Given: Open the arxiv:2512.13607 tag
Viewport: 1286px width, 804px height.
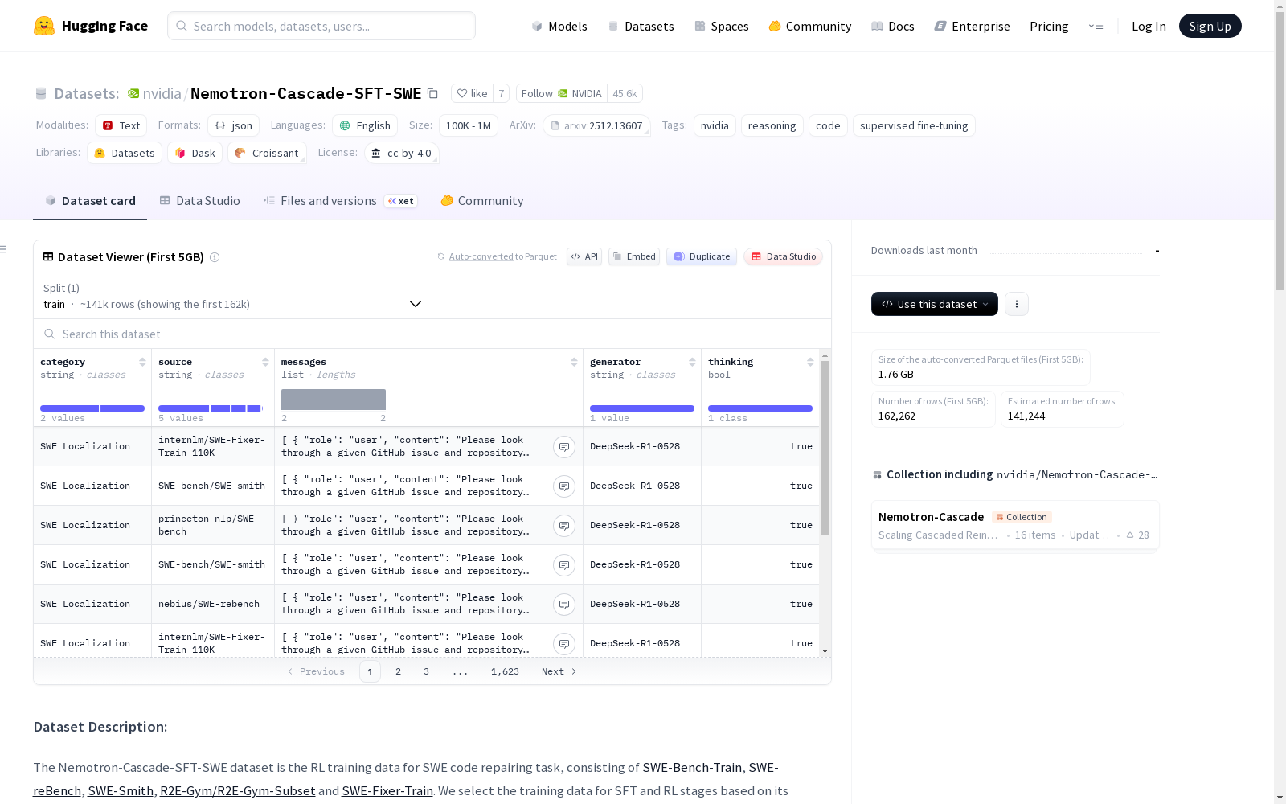Looking at the screenshot, I should tap(596, 126).
